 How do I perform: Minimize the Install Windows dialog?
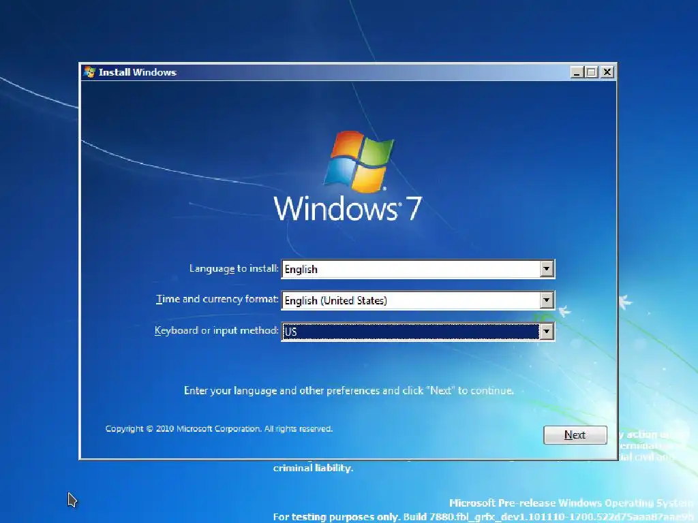577,72
